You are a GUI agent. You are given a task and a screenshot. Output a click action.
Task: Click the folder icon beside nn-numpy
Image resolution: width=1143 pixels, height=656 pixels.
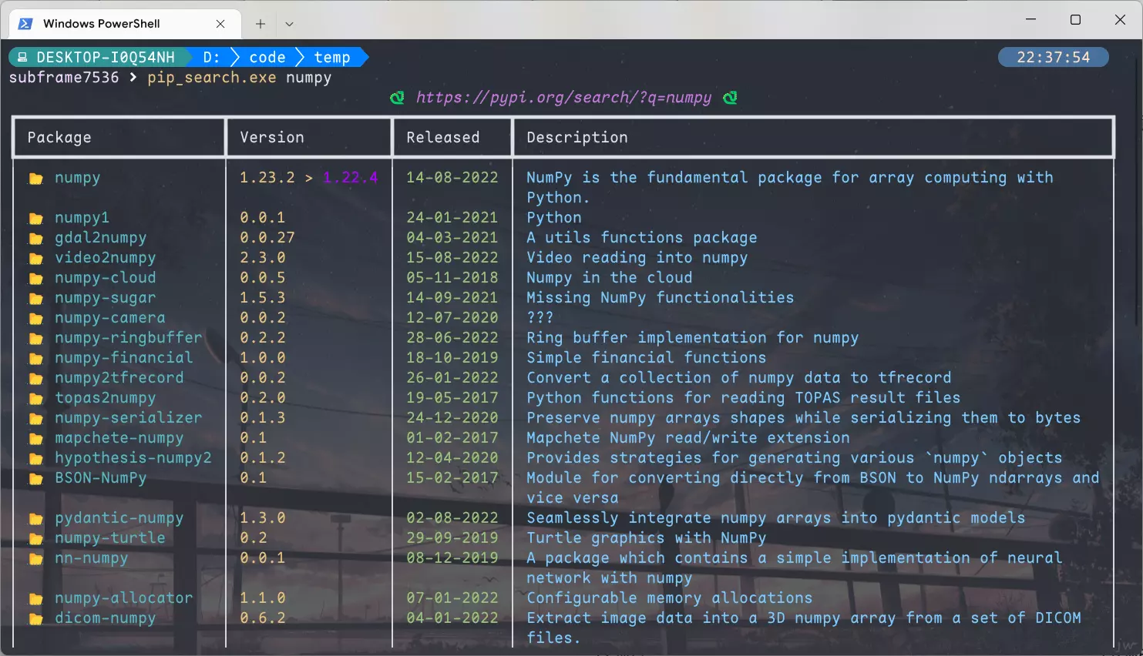point(35,559)
